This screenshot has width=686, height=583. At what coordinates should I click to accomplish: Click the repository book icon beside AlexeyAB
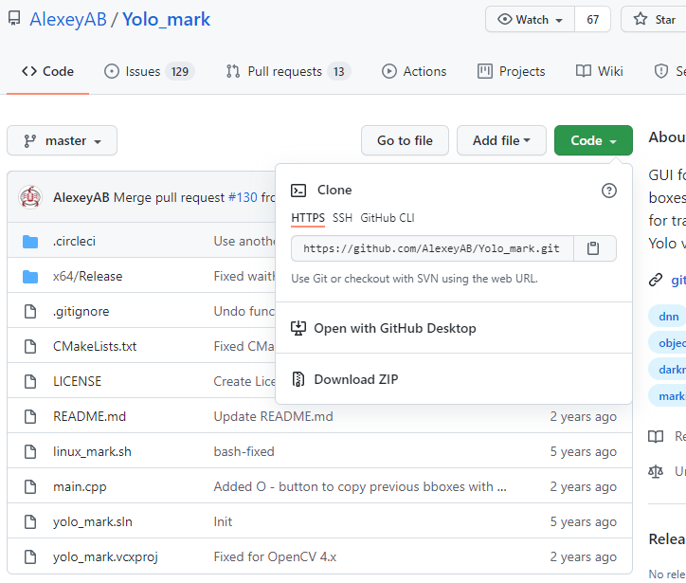pyautogui.click(x=14, y=19)
